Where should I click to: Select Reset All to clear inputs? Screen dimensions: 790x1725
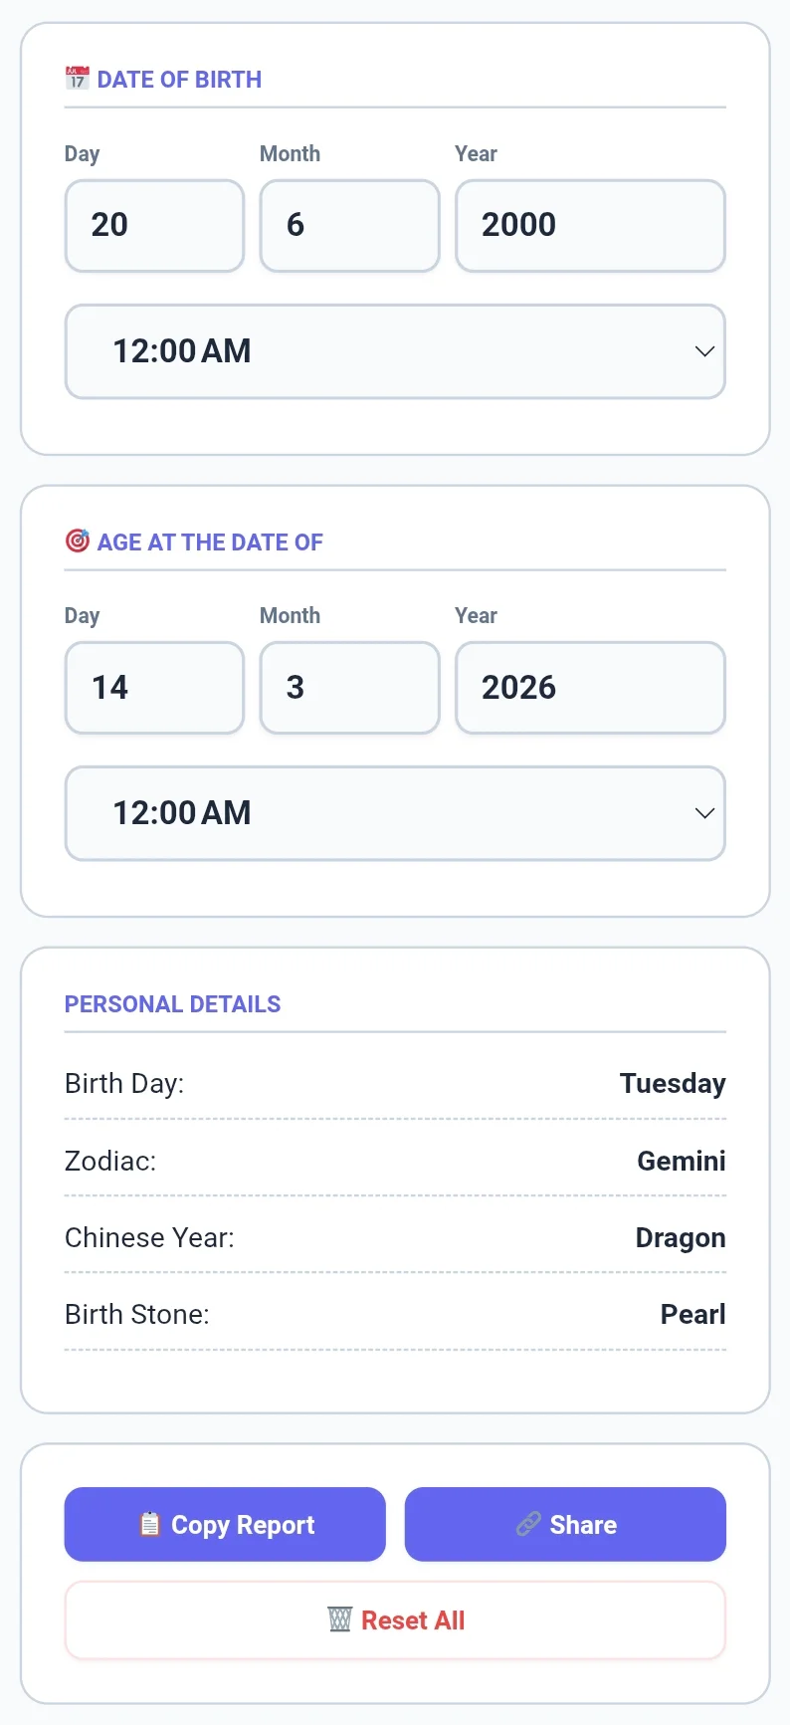[x=395, y=1619]
